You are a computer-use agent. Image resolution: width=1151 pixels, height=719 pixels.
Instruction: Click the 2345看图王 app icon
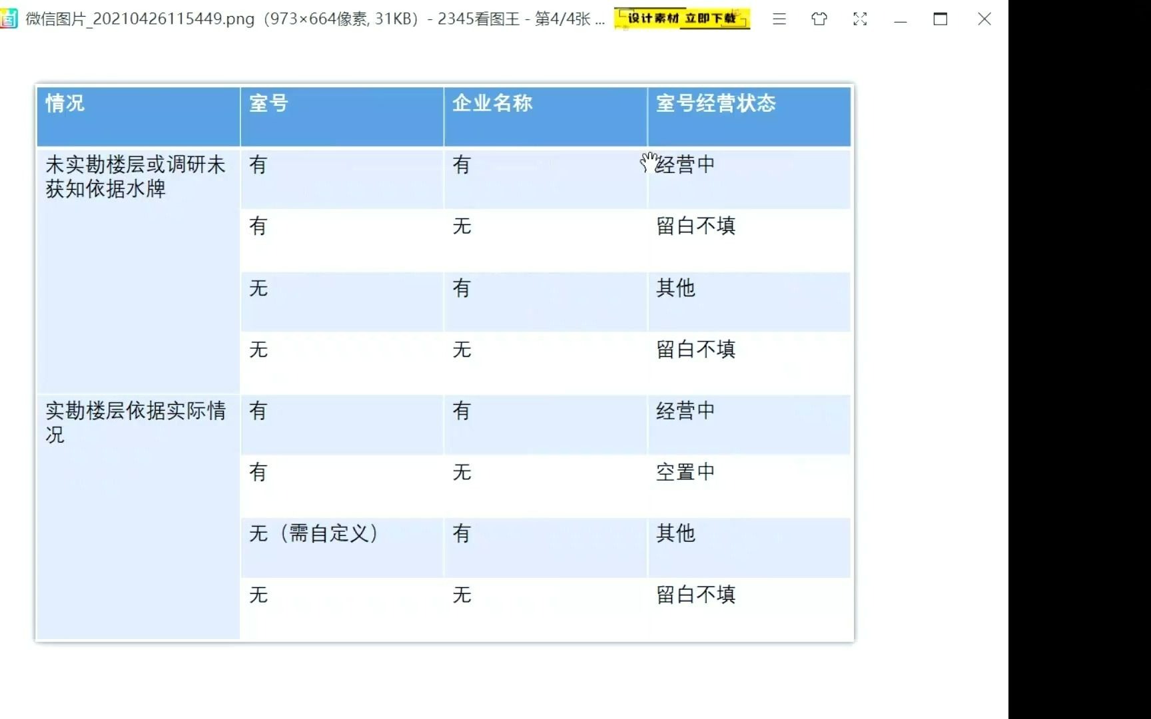click(9, 19)
